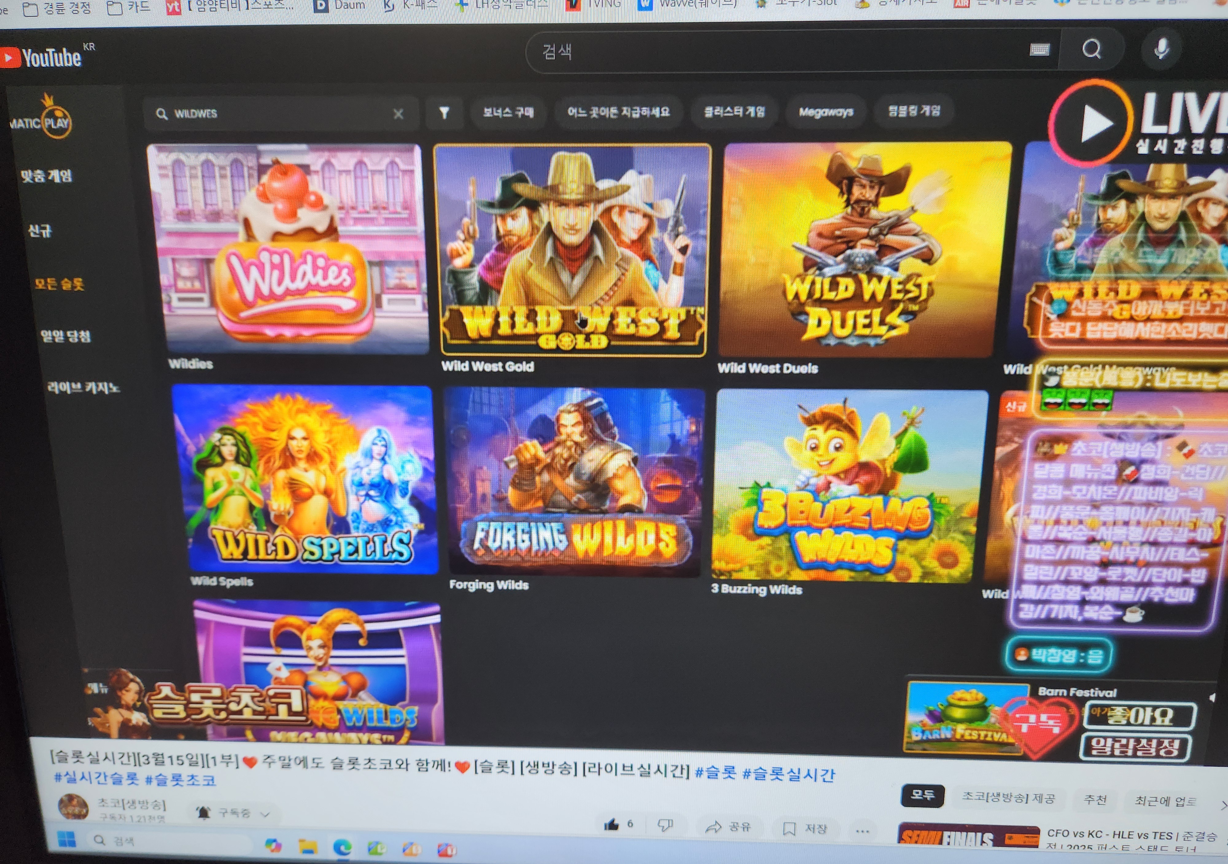The height and width of the screenshot is (864, 1228).
Task: Click the 3 Buzzing Wilds game thumbnail
Action: pos(849,486)
